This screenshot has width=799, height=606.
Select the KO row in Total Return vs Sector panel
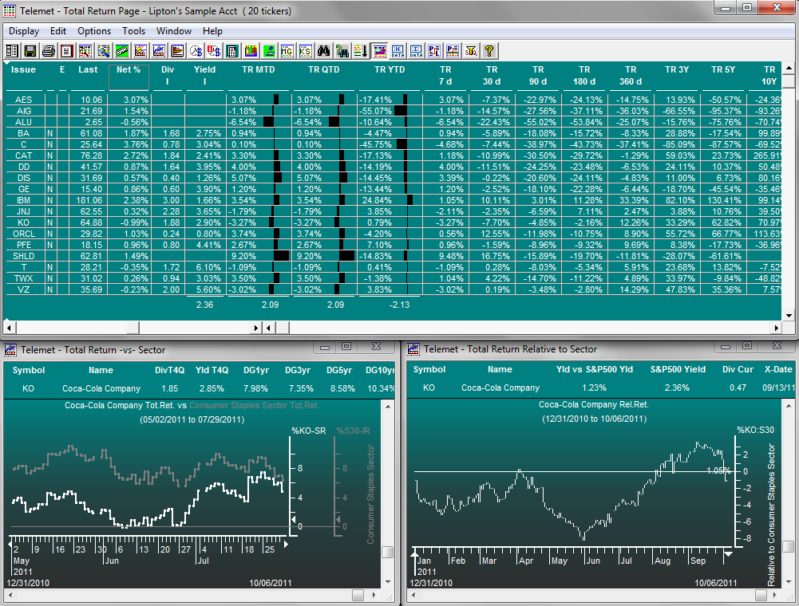(x=29, y=388)
